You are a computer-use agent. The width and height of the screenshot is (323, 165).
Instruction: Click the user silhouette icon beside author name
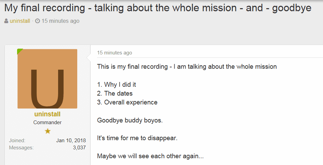6,21
